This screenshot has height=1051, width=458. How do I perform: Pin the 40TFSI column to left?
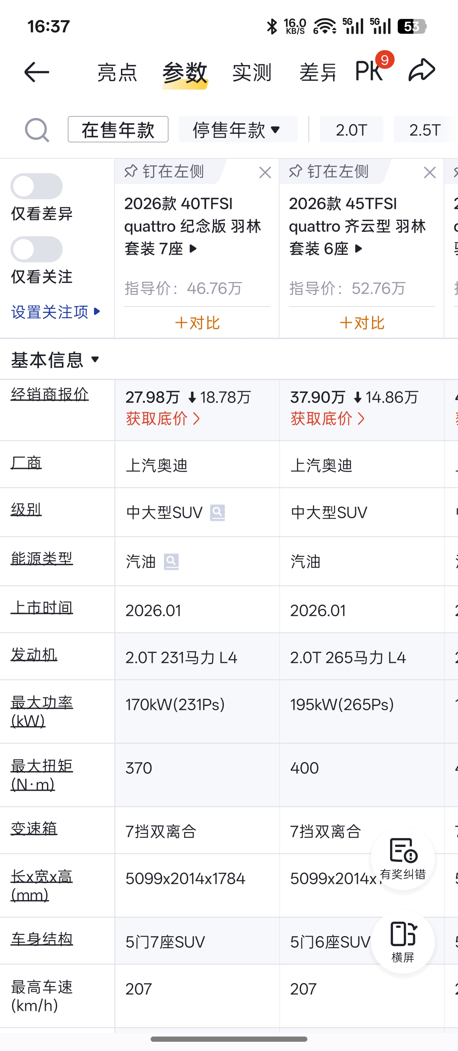click(x=164, y=172)
